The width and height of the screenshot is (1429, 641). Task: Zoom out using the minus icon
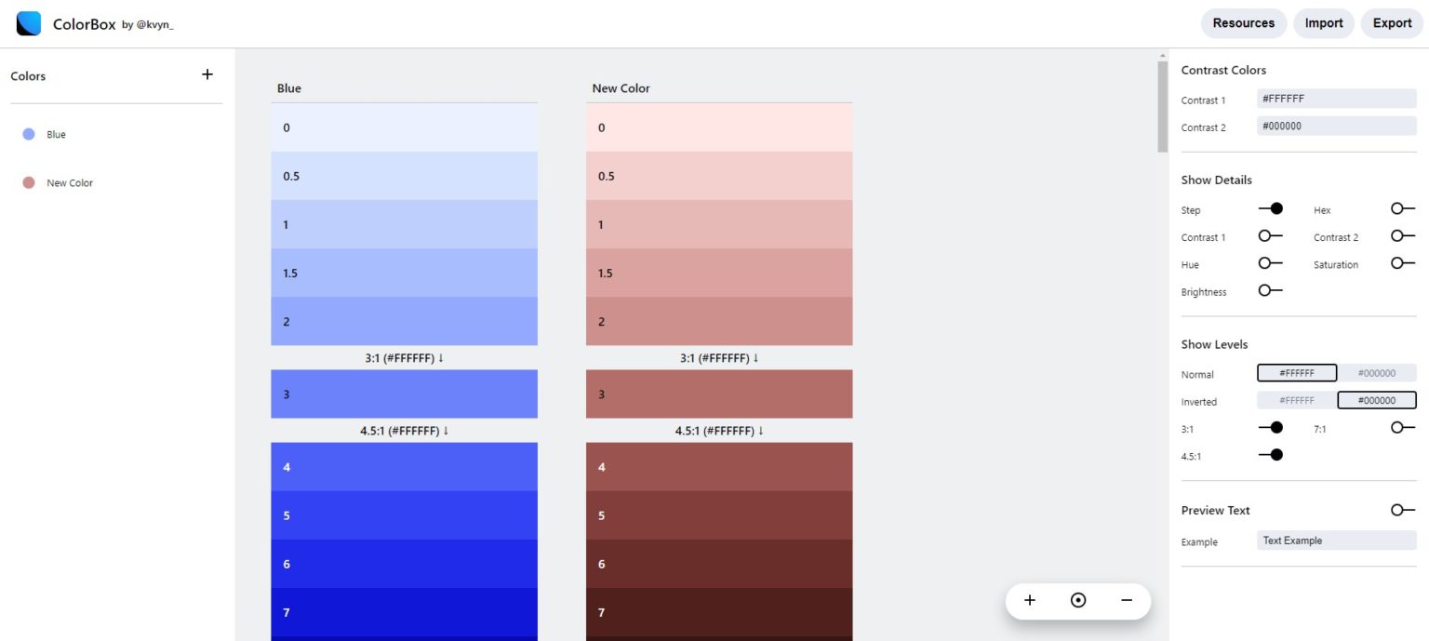pos(1126,600)
